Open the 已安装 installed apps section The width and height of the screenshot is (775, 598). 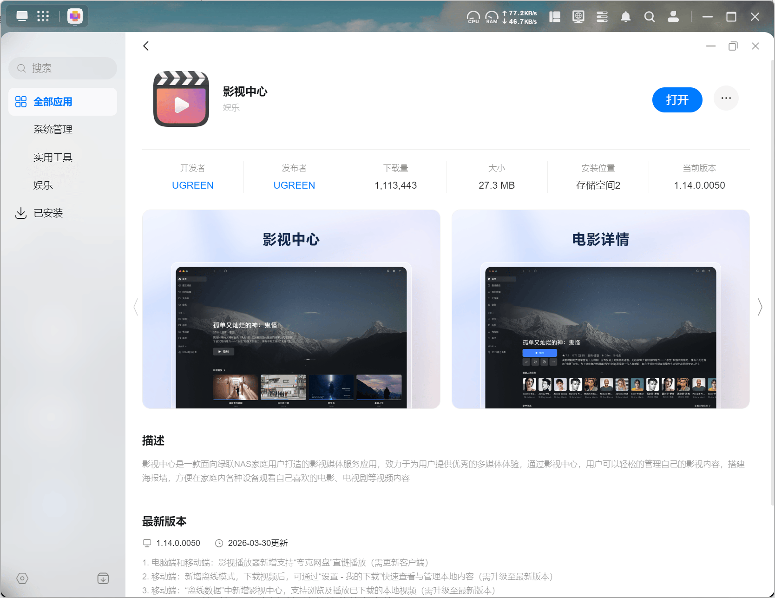48,213
